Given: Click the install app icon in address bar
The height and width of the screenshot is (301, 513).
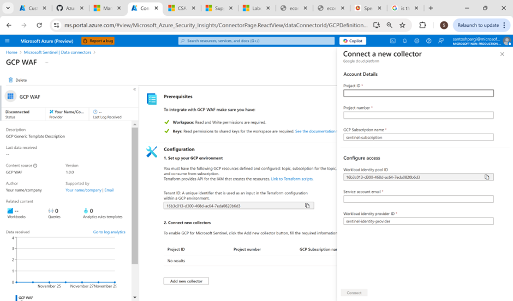Looking at the screenshot, I should tap(377, 25).
